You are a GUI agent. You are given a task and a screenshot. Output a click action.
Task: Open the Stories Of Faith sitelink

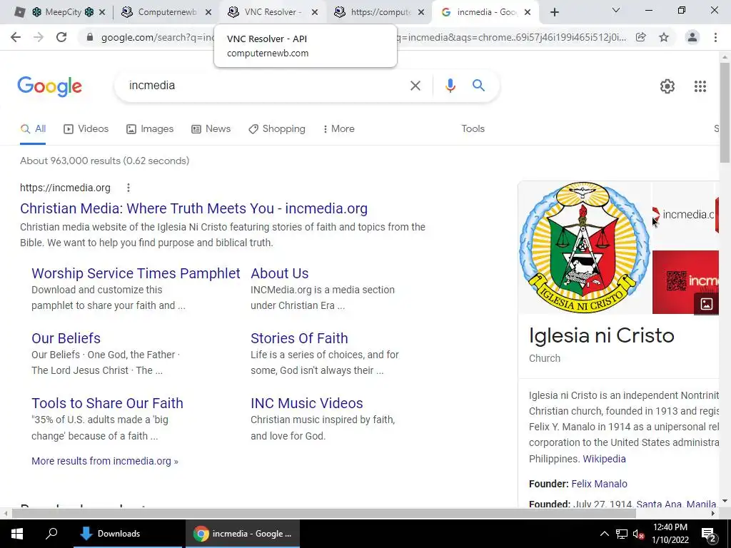pyautogui.click(x=299, y=338)
